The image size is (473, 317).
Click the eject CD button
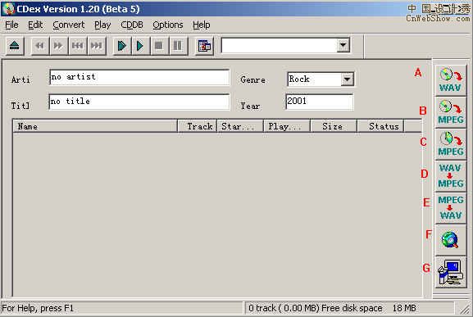15,46
